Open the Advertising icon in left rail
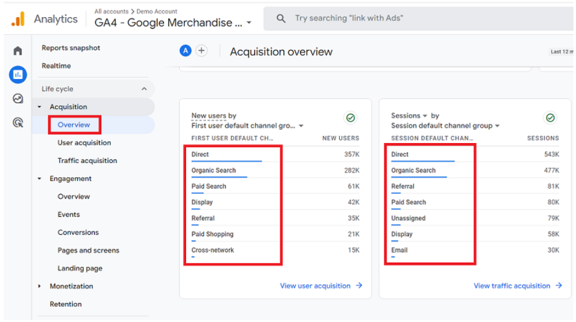The image size is (576, 322). tap(18, 123)
